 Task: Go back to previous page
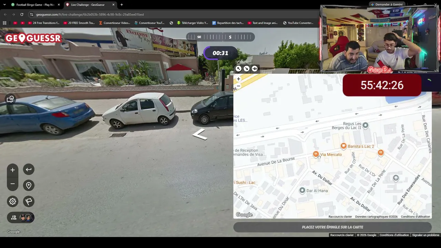point(5,14)
